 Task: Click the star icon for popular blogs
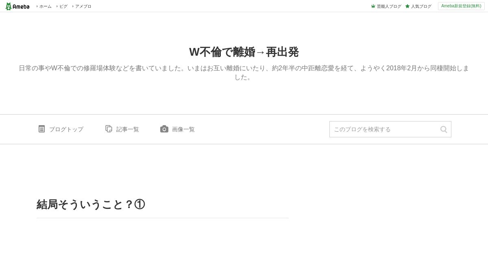click(x=407, y=6)
